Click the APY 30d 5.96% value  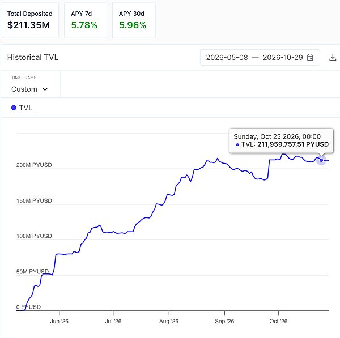(x=133, y=25)
